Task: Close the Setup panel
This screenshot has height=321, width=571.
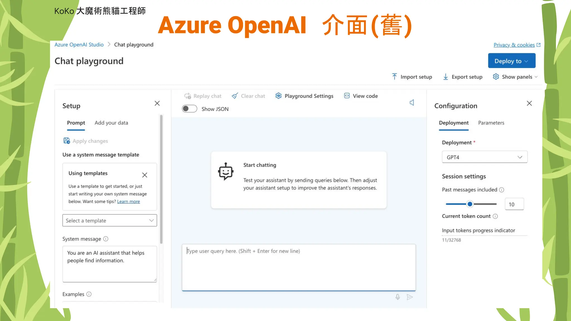Action: point(157,103)
